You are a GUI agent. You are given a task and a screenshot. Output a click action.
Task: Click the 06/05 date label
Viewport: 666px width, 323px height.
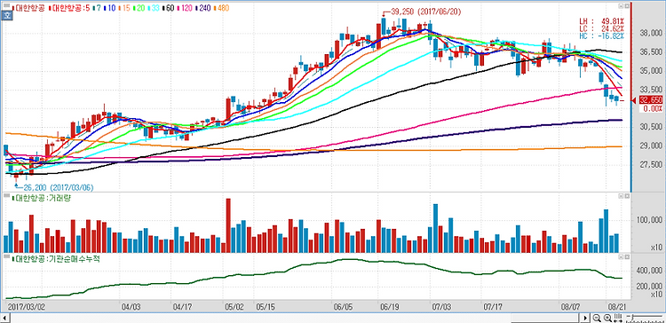tap(343, 306)
